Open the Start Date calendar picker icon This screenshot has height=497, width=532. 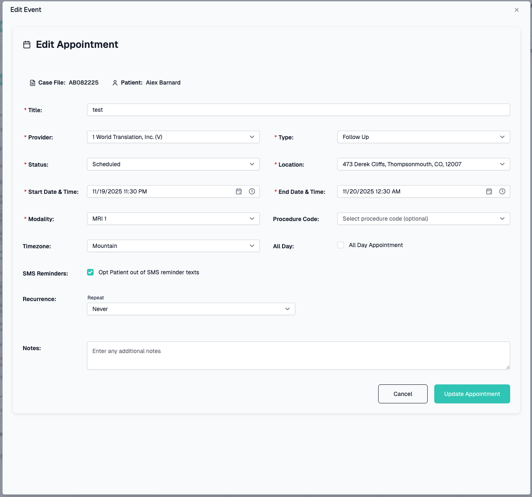tap(239, 191)
